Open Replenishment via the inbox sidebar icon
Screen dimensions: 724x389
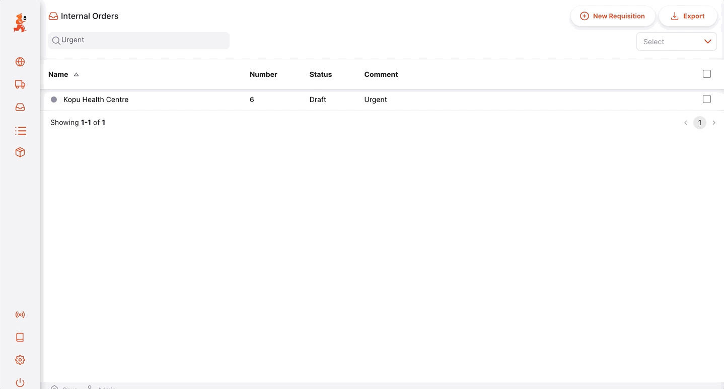(20, 107)
